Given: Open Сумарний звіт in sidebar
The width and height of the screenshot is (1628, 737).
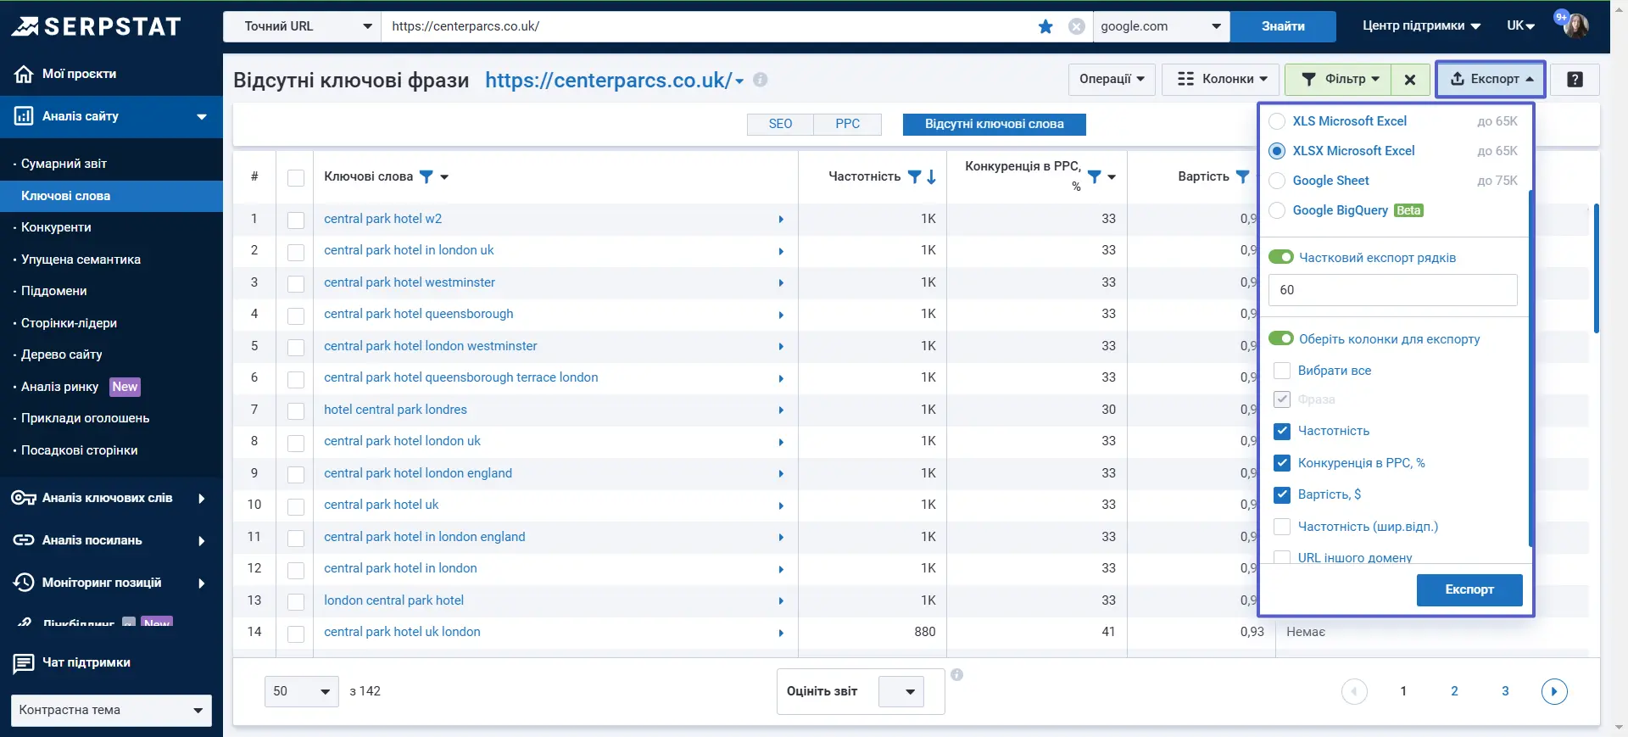Looking at the screenshot, I should coord(64,164).
